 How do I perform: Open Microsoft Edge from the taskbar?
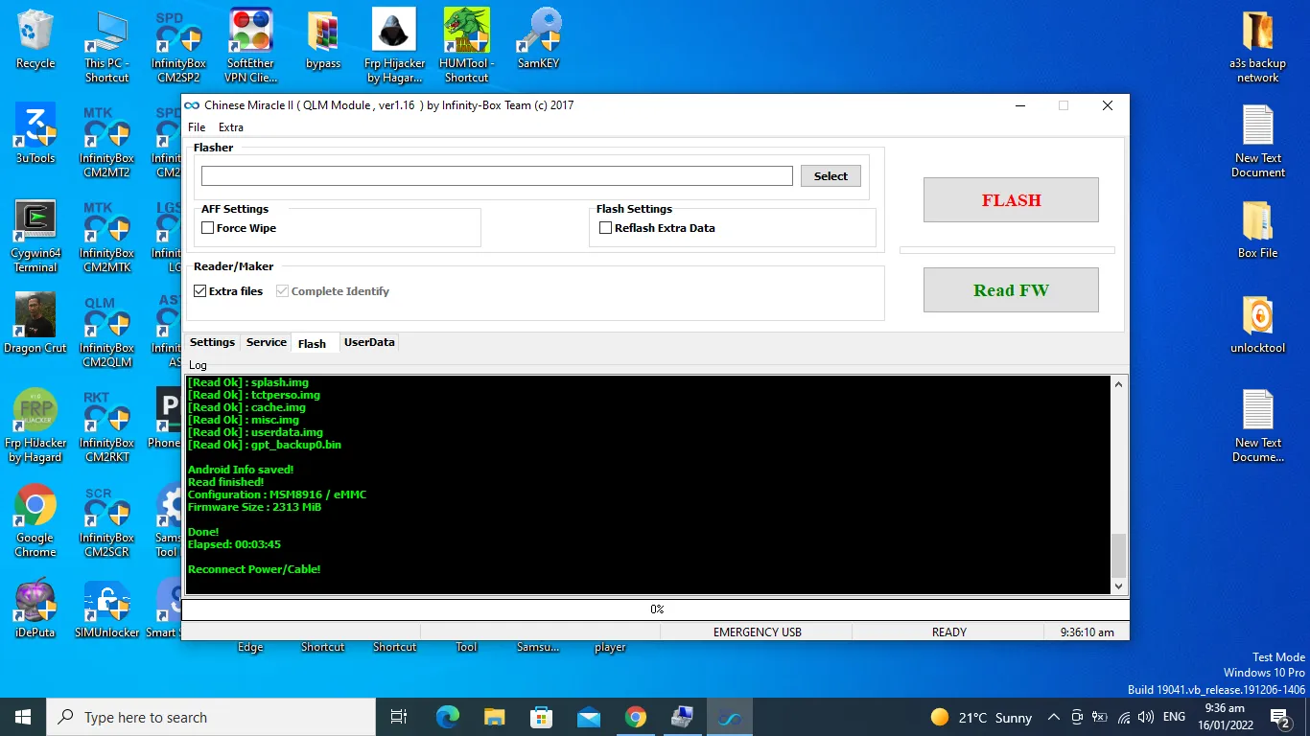click(x=448, y=717)
